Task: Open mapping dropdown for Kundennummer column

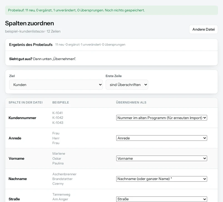Action: (162, 118)
